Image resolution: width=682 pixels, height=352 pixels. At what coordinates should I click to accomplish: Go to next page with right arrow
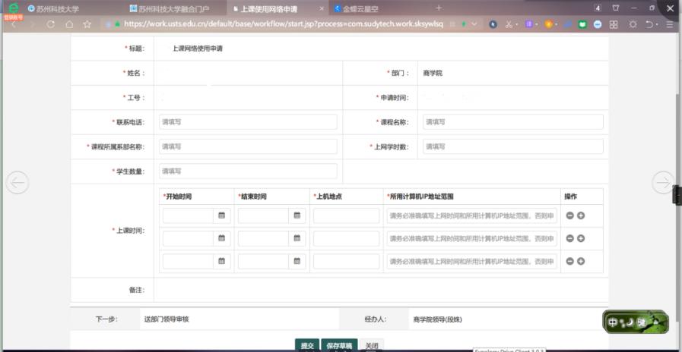(663, 182)
